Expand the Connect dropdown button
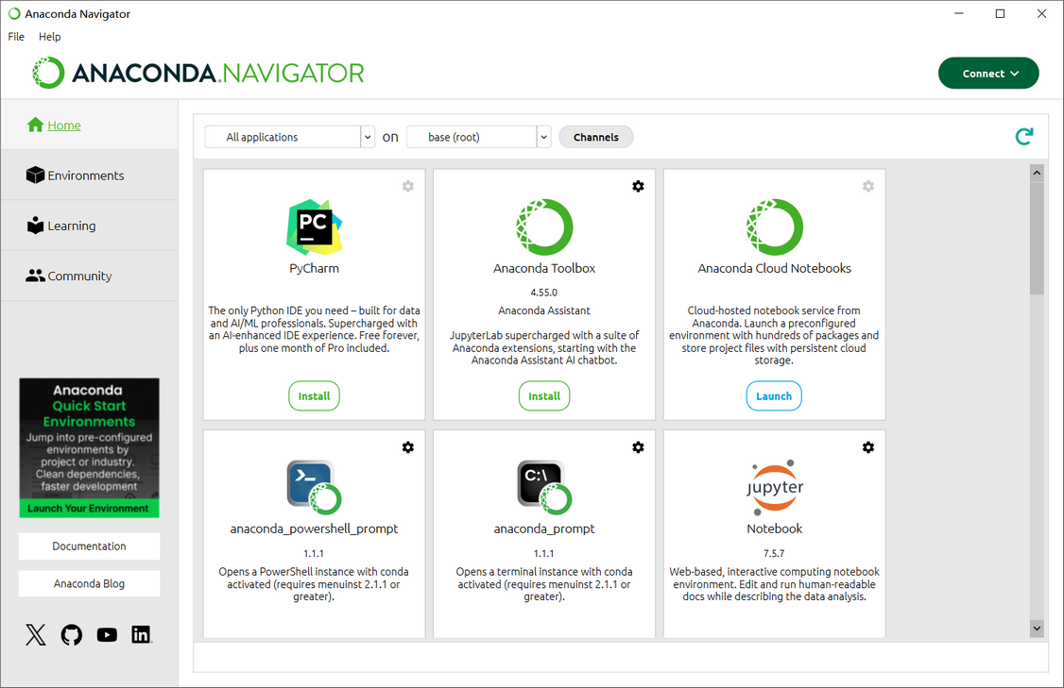The height and width of the screenshot is (688, 1064). pos(988,74)
